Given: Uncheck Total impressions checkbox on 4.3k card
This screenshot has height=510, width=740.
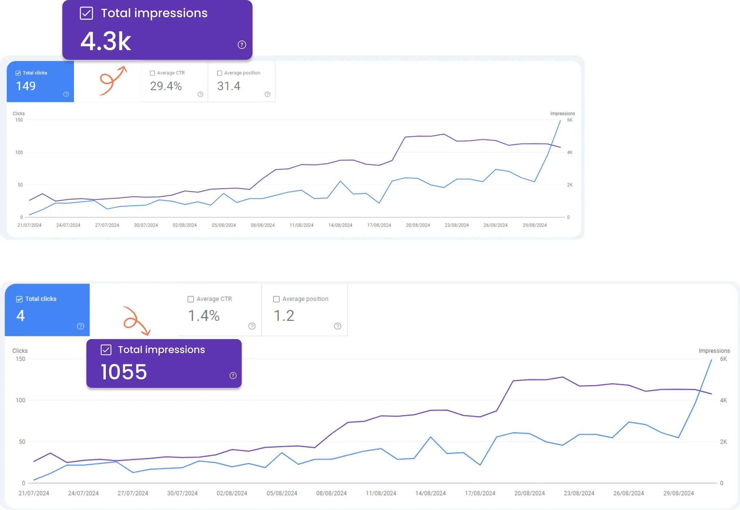Looking at the screenshot, I should click(86, 13).
